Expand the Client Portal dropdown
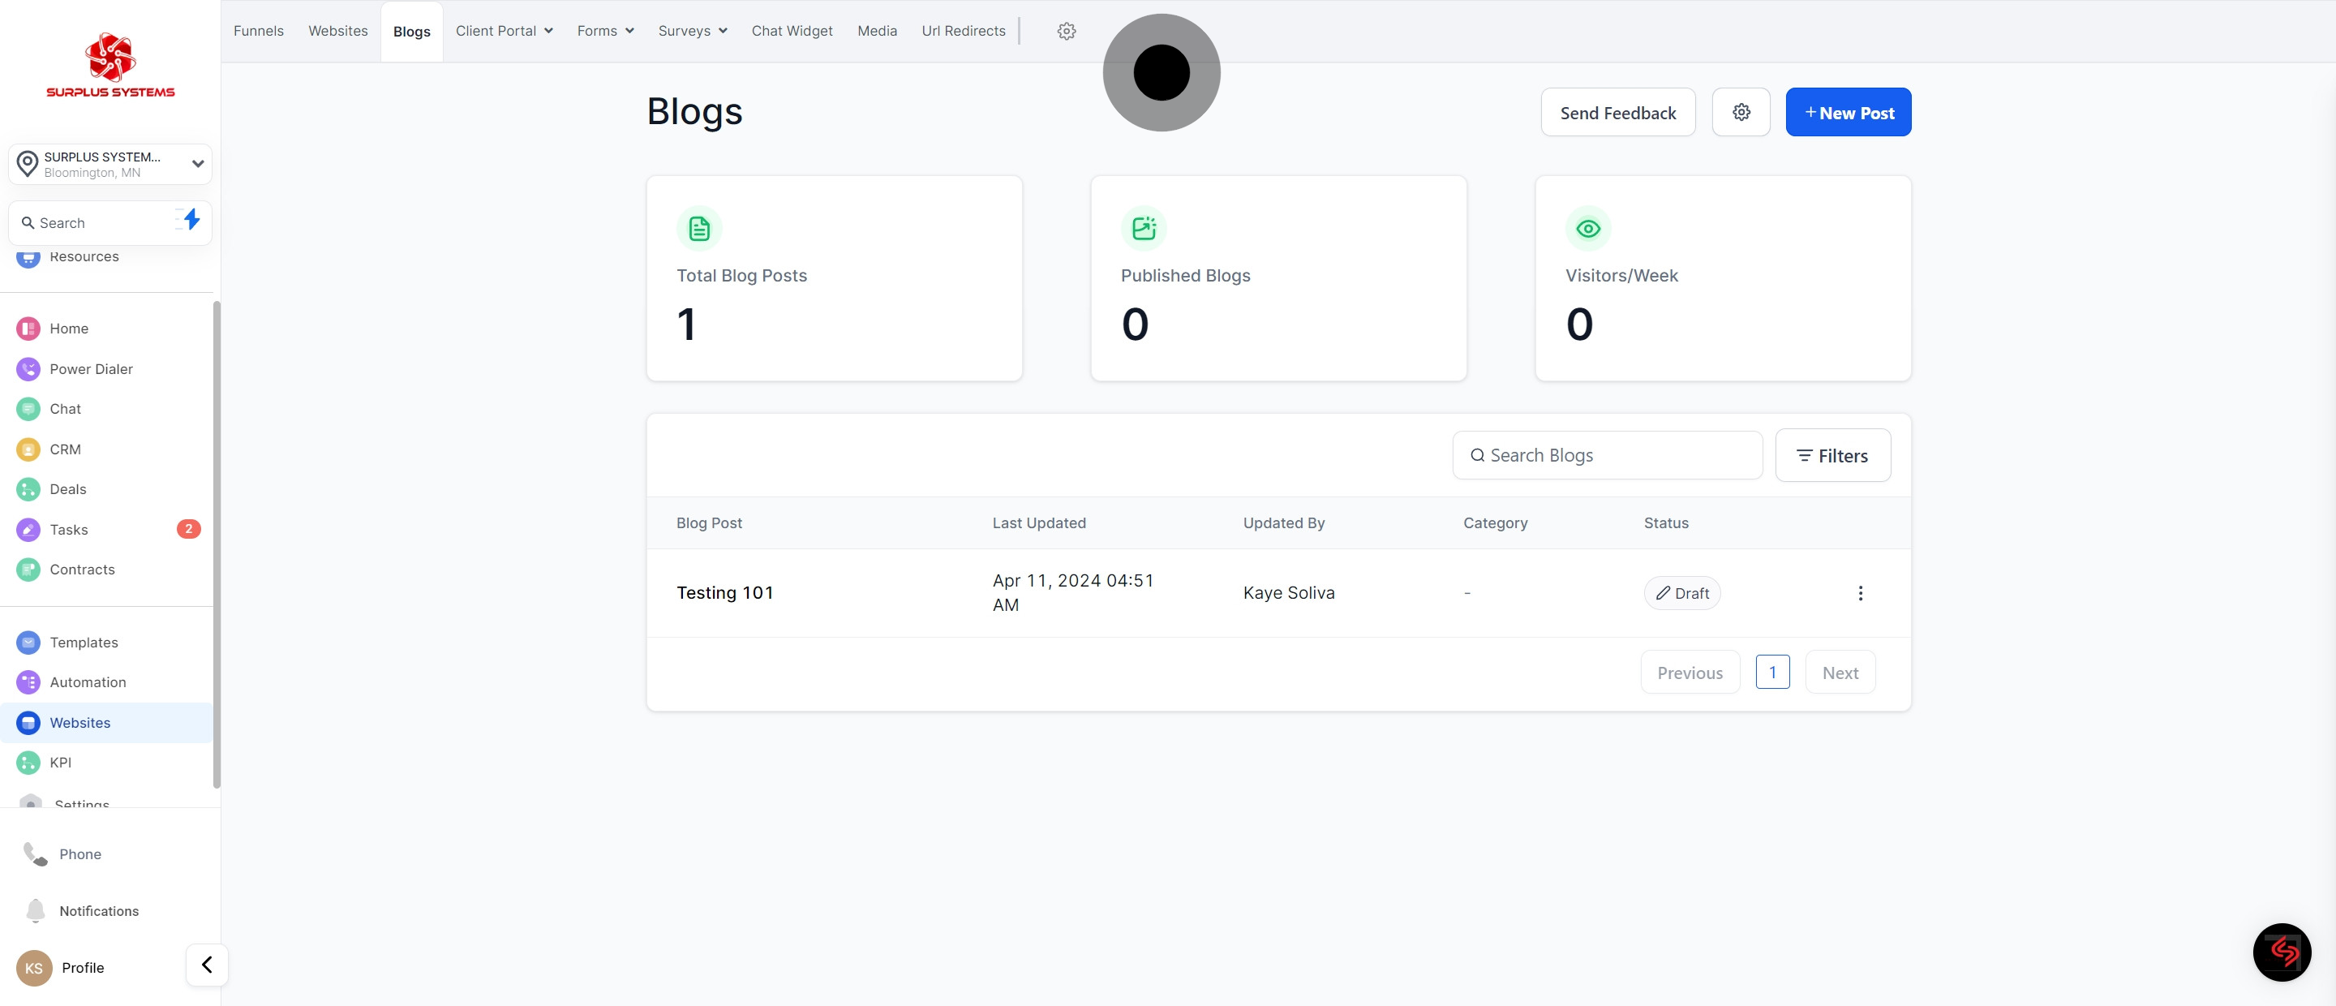This screenshot has width=2336, height=1006. click(503, 31)
